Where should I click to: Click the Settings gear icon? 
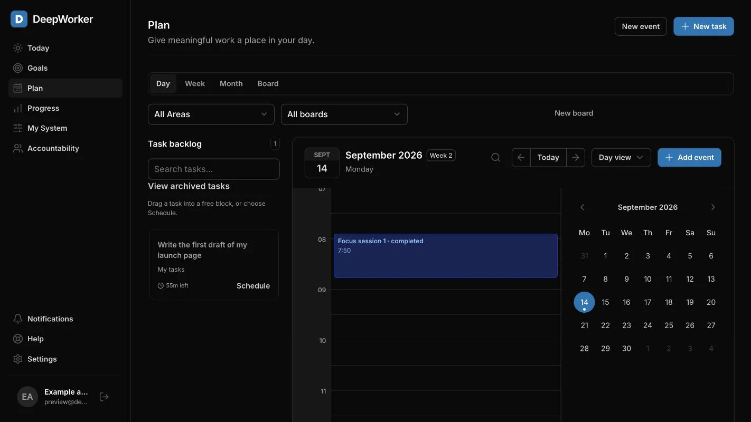pyautogui.click(x=18, y=359)
